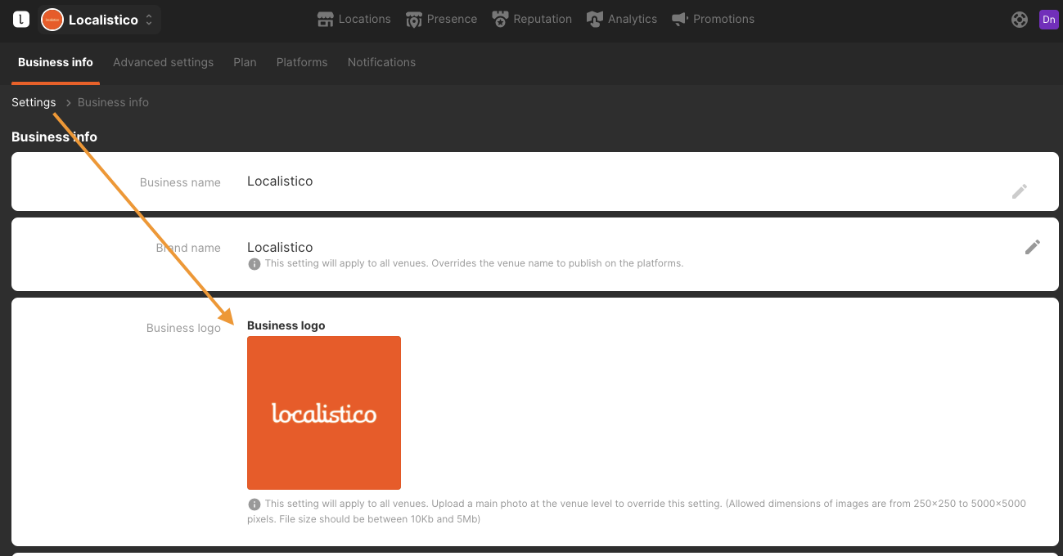
Task: Click the logo image size requirements note
Action: coord(637,511)
